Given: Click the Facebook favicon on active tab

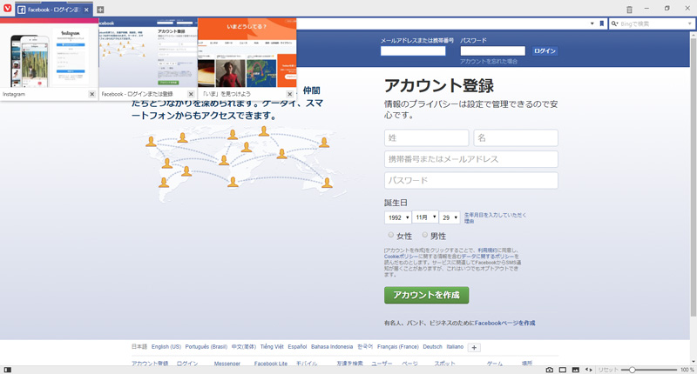Looking at the screenshot, I should tap(21, 10).
